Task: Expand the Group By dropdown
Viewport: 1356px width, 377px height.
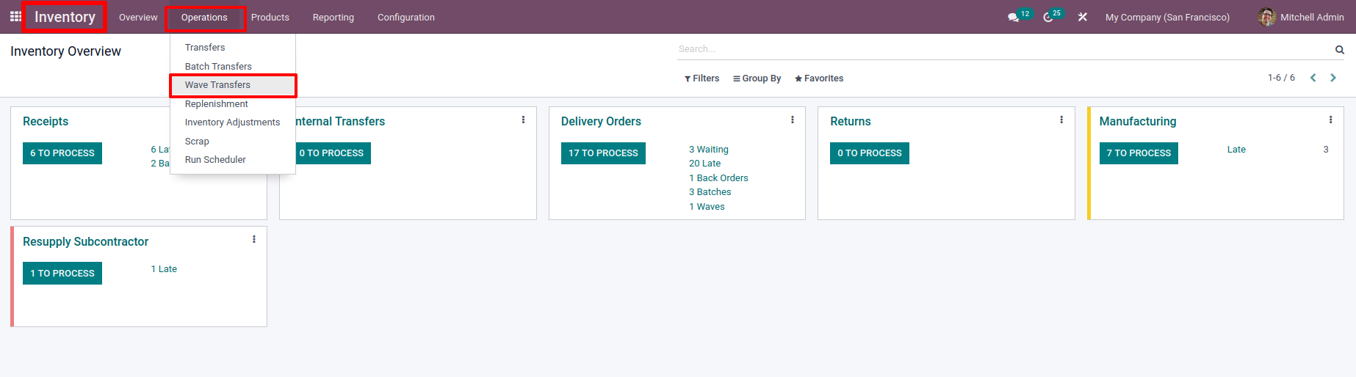Action: (x=757, y=78)
